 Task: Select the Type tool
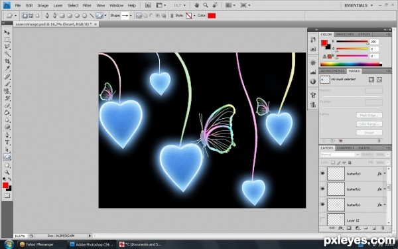(7, 143)
